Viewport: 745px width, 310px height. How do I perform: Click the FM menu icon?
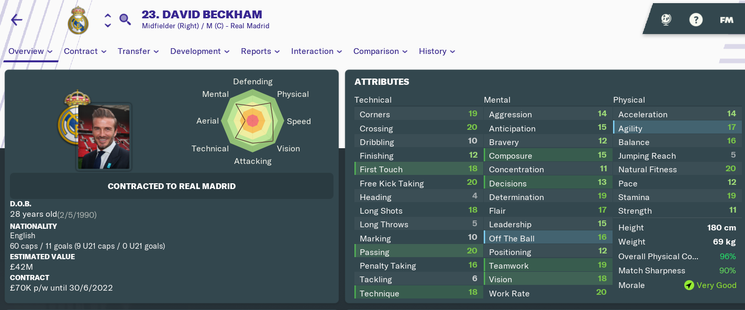coord(726,20)
